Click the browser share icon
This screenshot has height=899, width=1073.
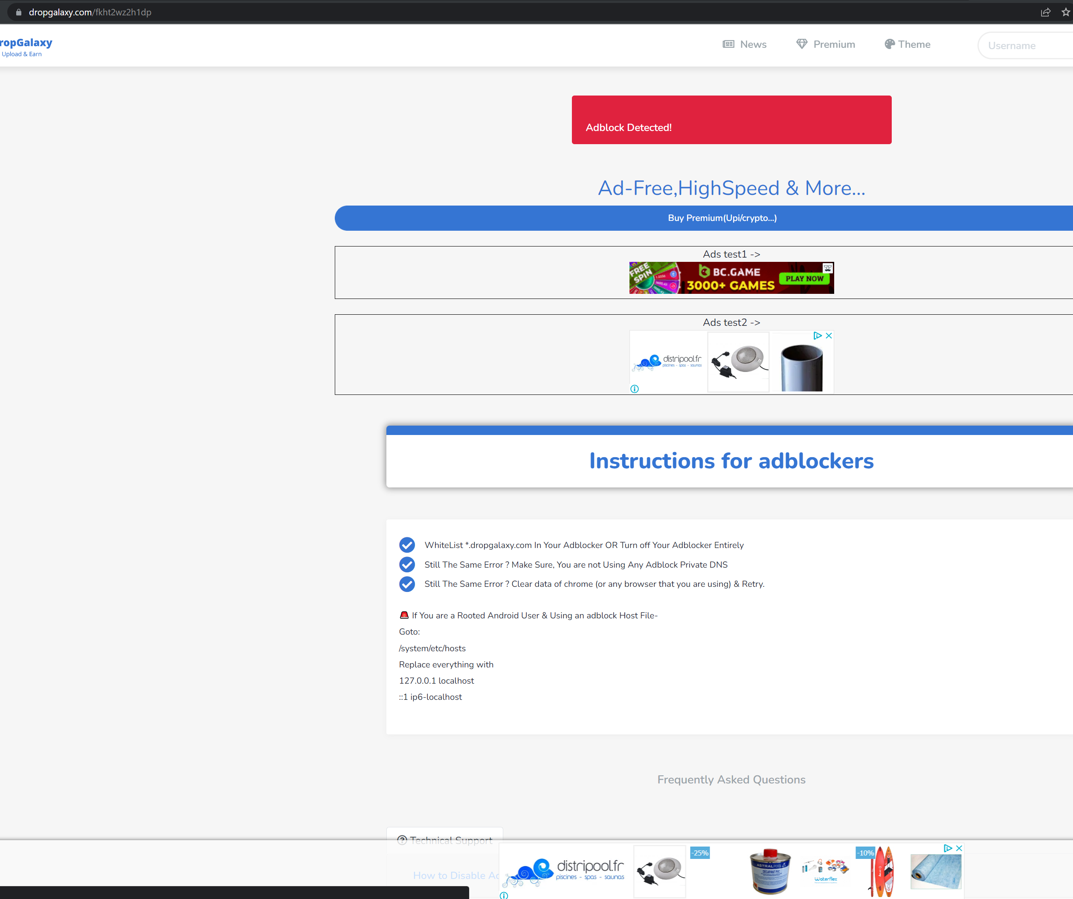[1045, 12]
